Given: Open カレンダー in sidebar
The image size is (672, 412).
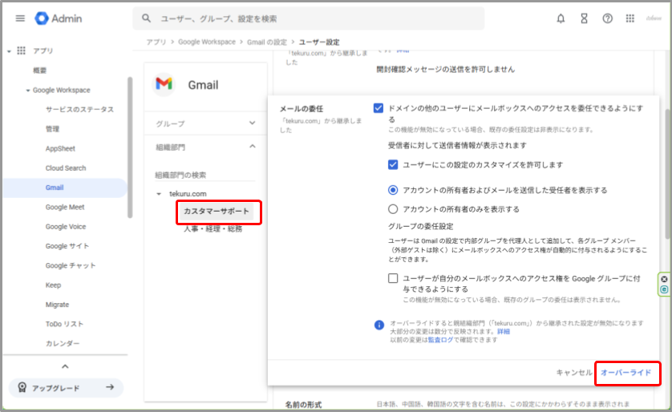Looking at the screenshot, I should (63, 344).
